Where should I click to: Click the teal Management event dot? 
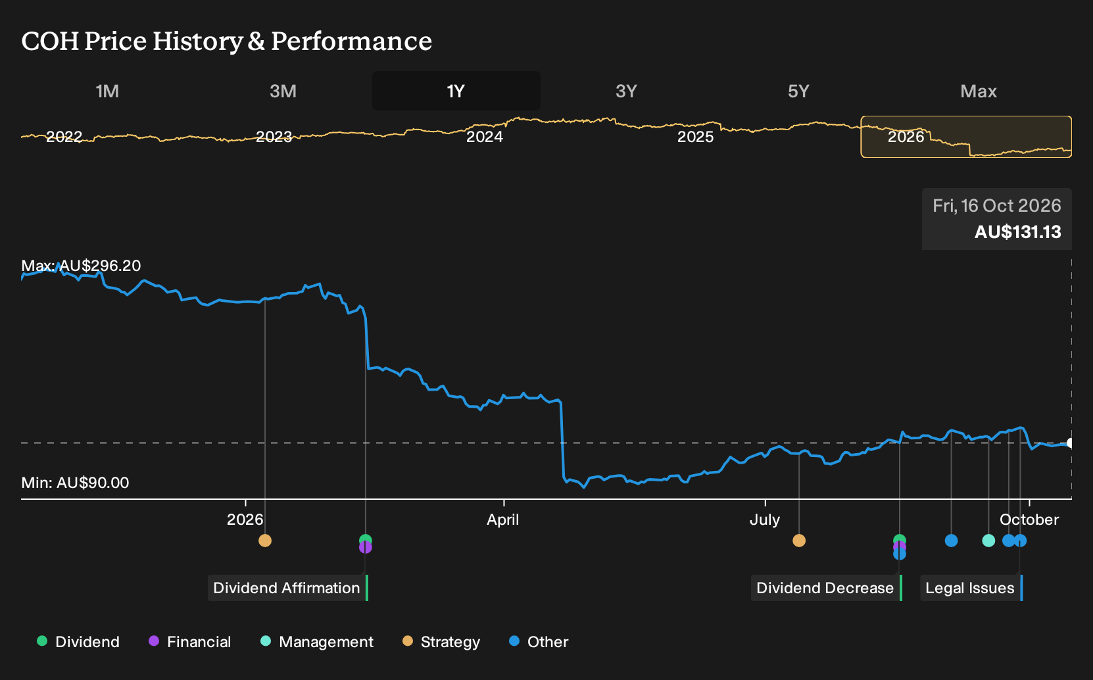coord(988,541)
